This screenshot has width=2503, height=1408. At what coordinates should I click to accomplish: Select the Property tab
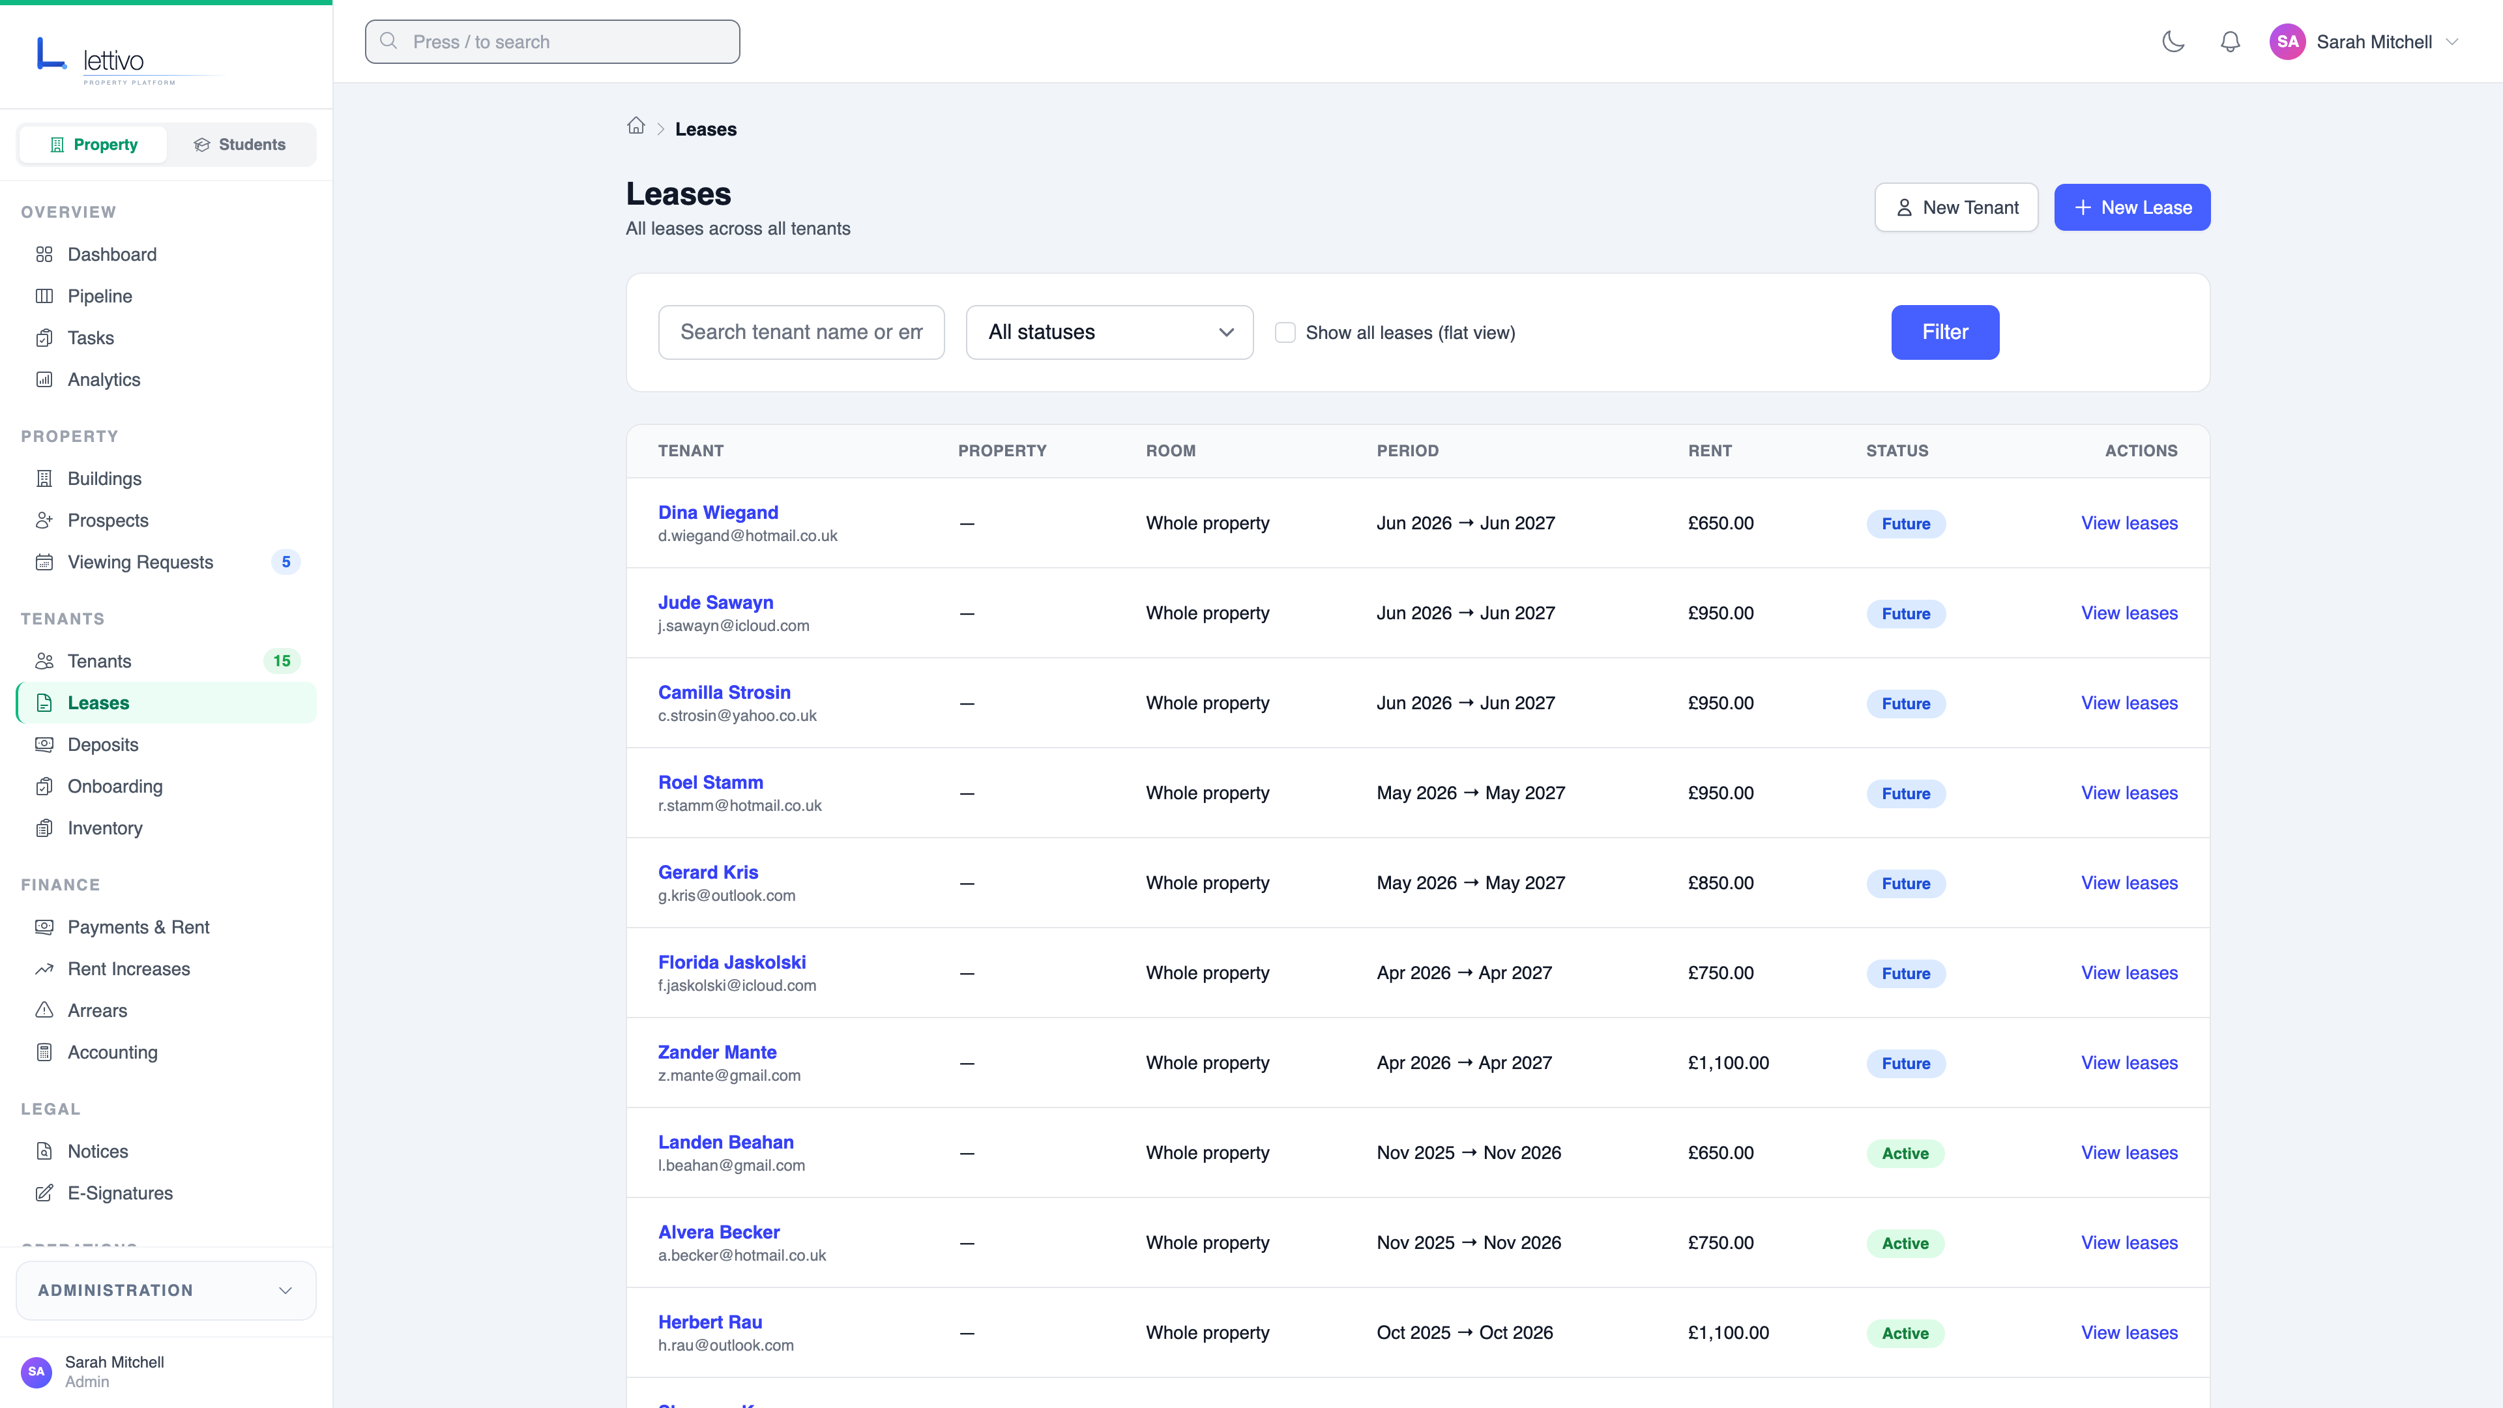pyautogui.click(x=93, y=144)
